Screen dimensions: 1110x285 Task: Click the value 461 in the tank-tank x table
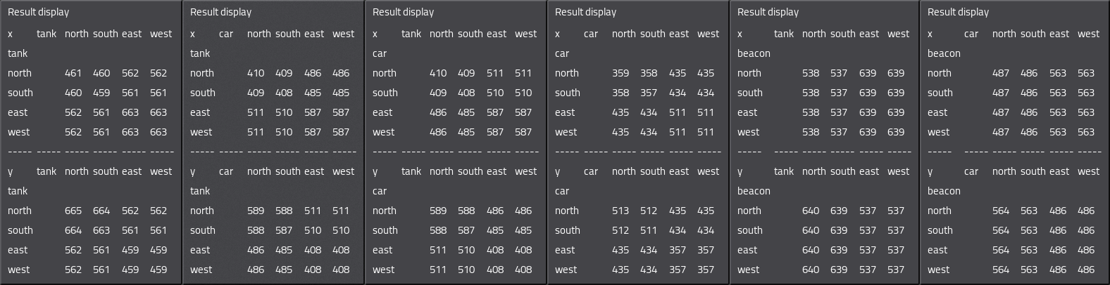click(x=73, y=73)
